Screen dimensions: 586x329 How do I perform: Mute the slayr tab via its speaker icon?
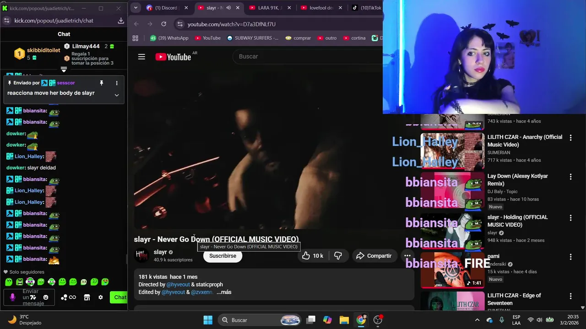point(228,8)
